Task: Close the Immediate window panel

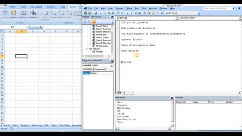Action: click(172, 98)
